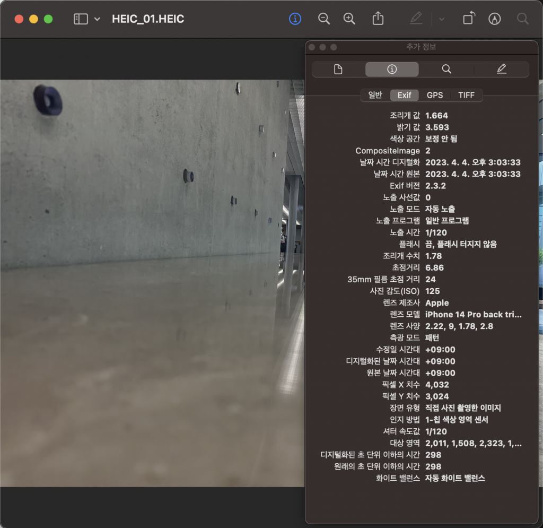
Task: Click the concrete wall photo
Action: click(152, 283)
